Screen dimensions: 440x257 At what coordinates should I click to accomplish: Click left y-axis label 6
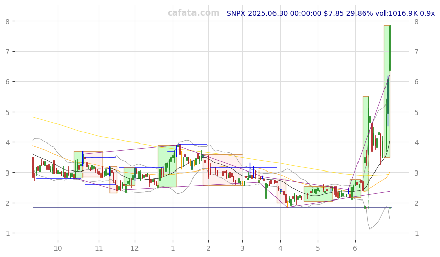click(x=7, y=82)
